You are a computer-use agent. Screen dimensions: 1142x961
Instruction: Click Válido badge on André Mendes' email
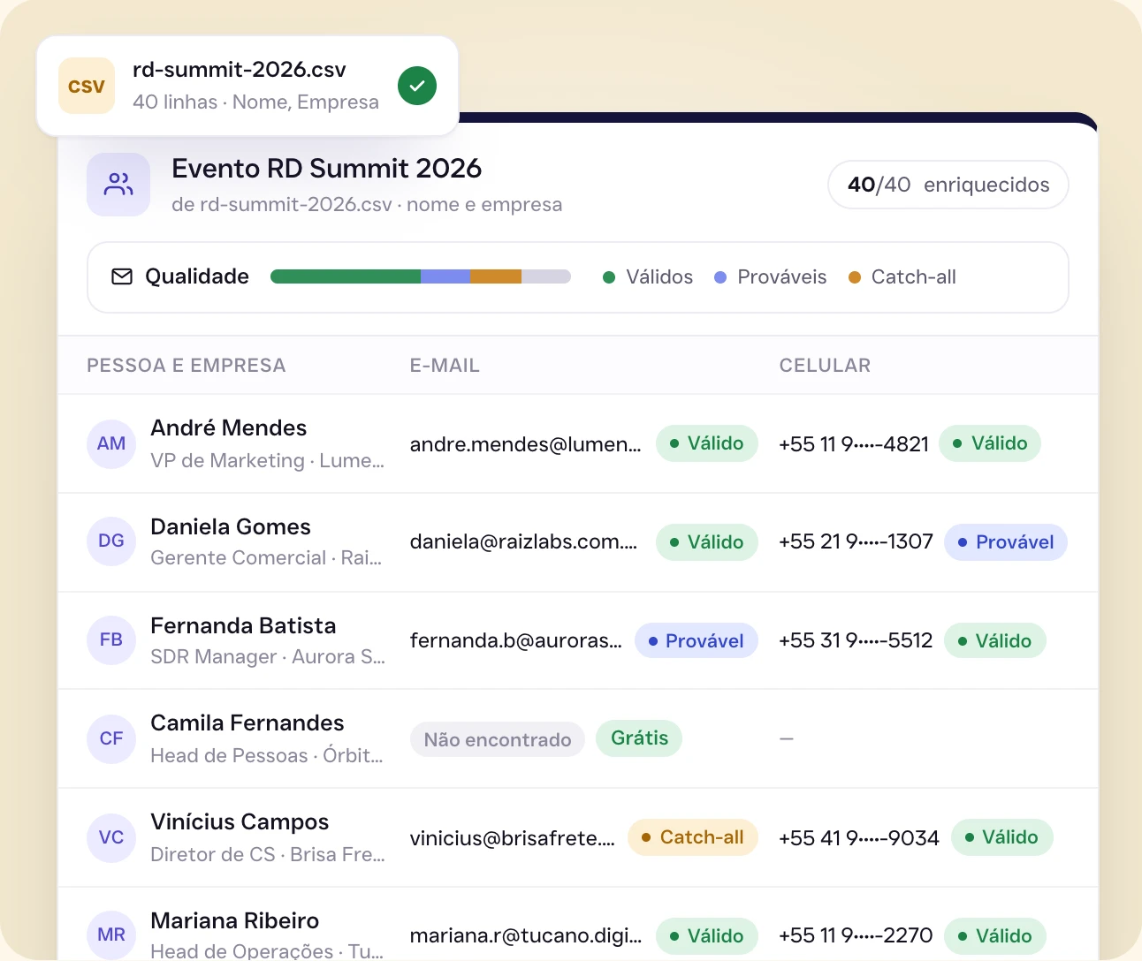(x=707, y=443)
